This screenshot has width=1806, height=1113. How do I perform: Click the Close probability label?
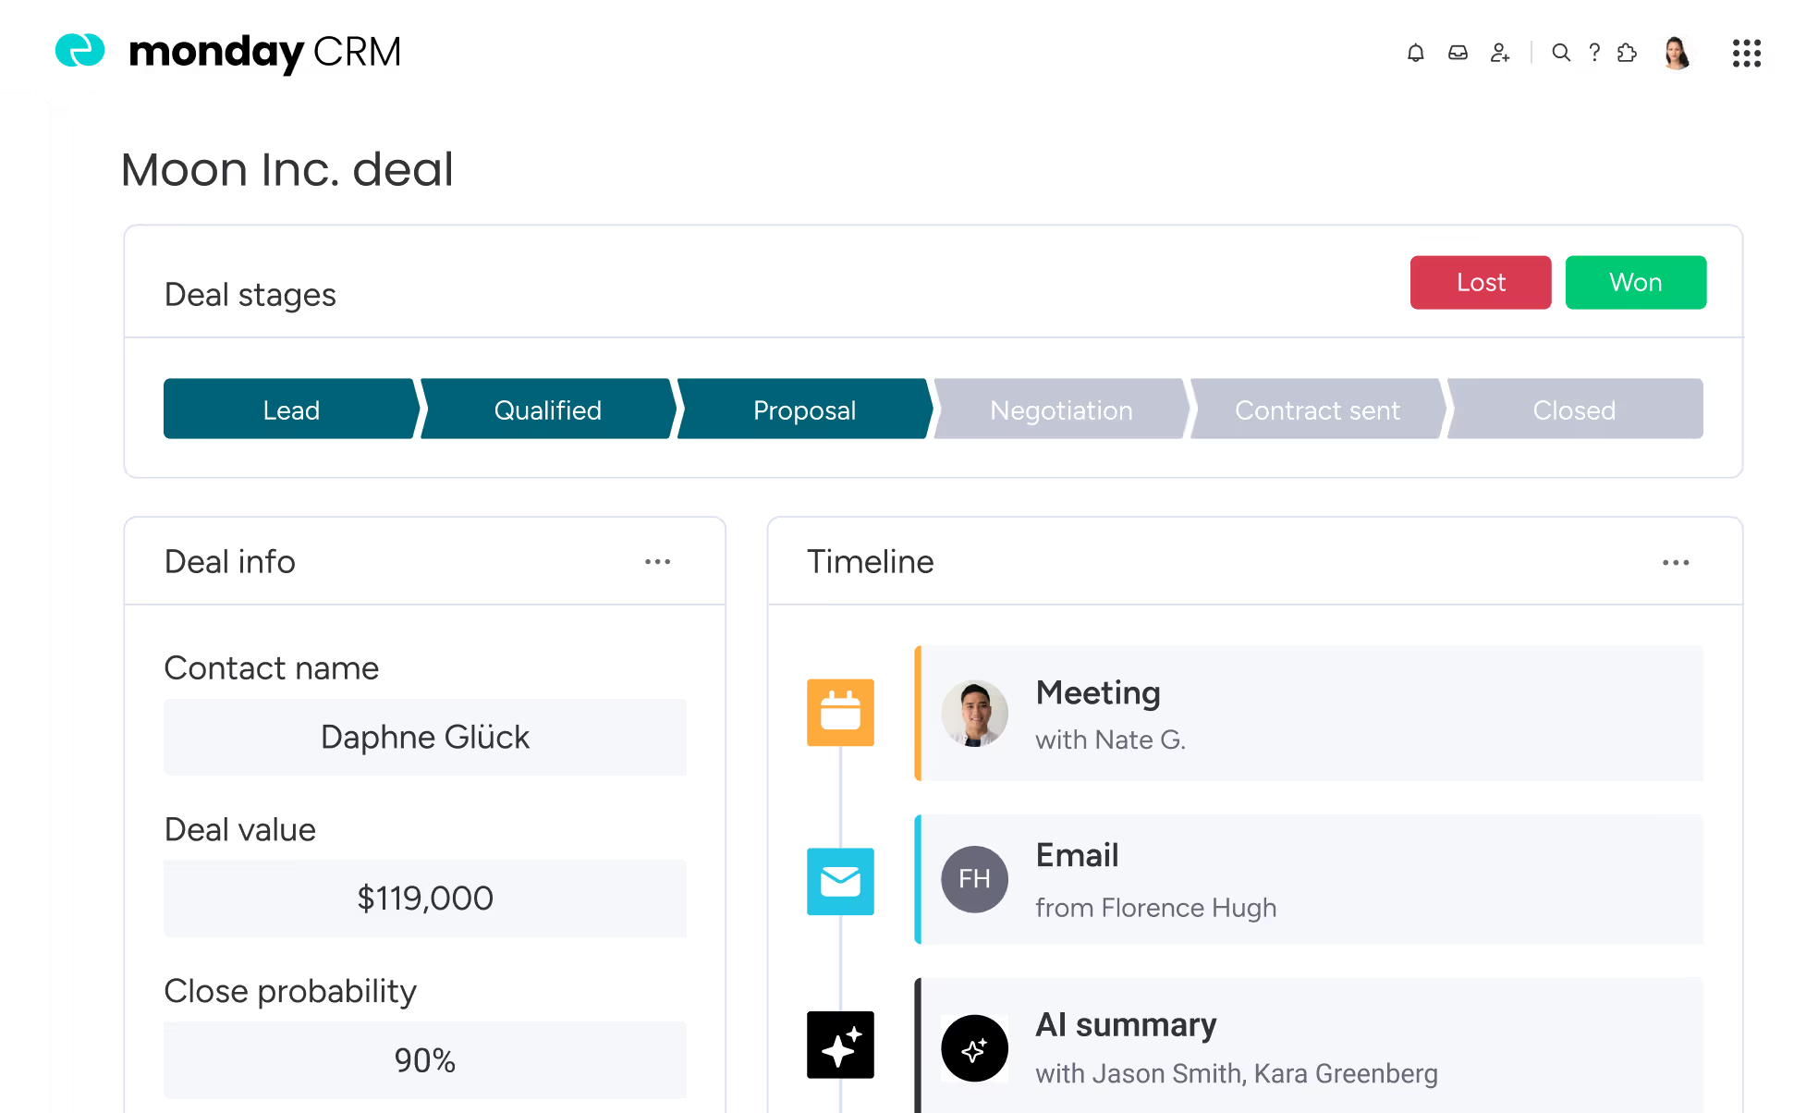point(290,991)
